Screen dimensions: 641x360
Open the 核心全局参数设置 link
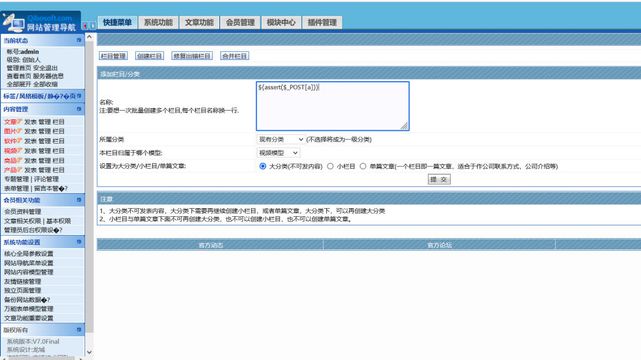tap(29, 254)
